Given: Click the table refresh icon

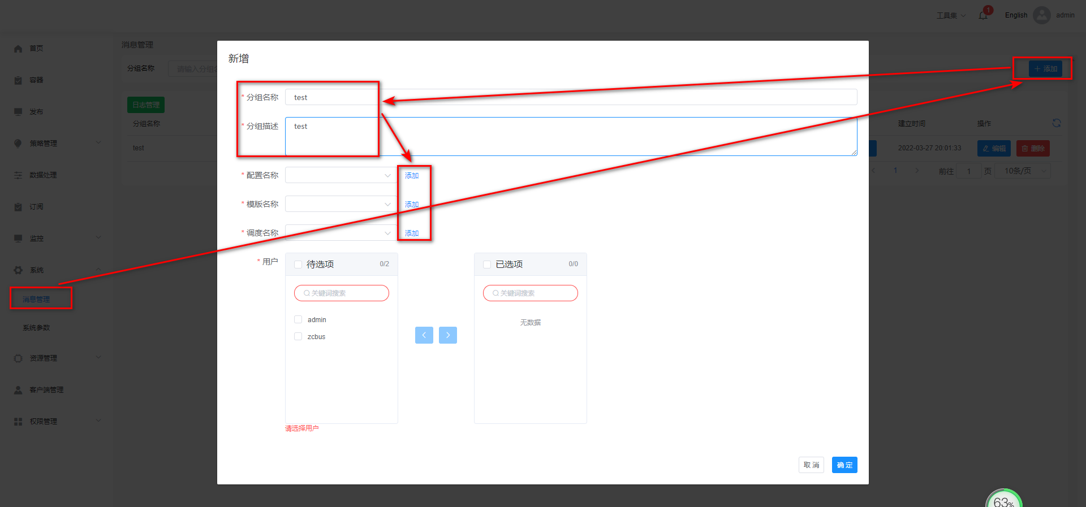Looking at the screenshot, I should click(x=1056, y=123).
